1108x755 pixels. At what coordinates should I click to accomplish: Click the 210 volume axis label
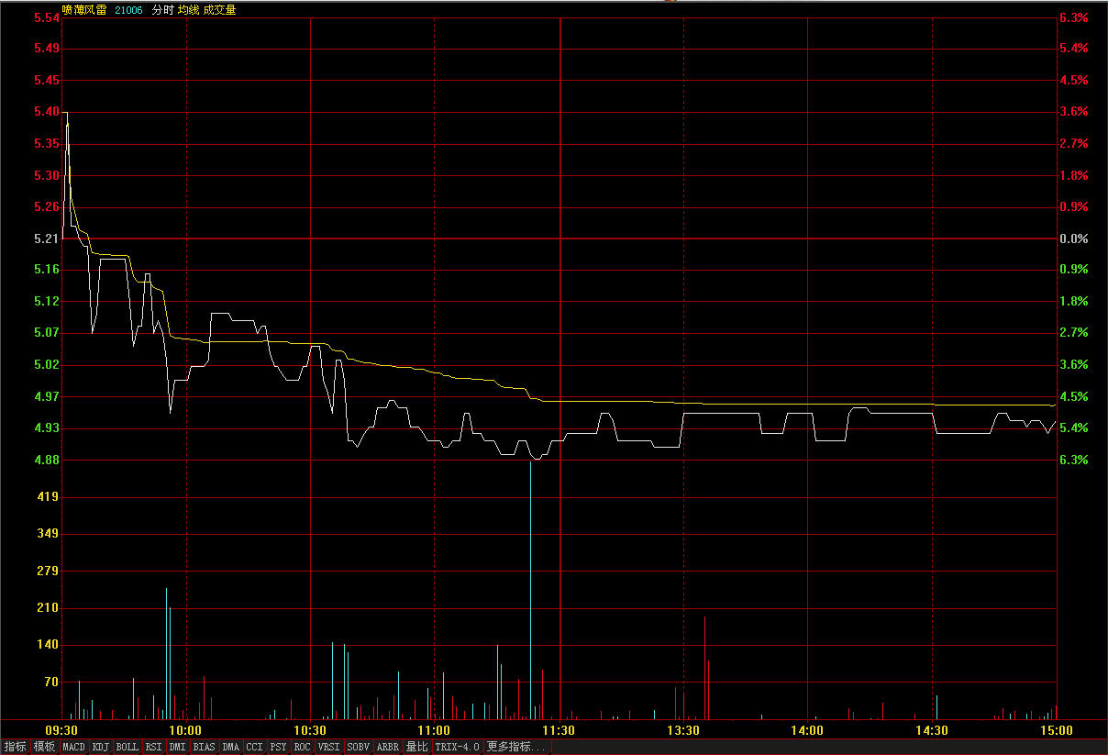pyautogui.click(x=48, y=608)
